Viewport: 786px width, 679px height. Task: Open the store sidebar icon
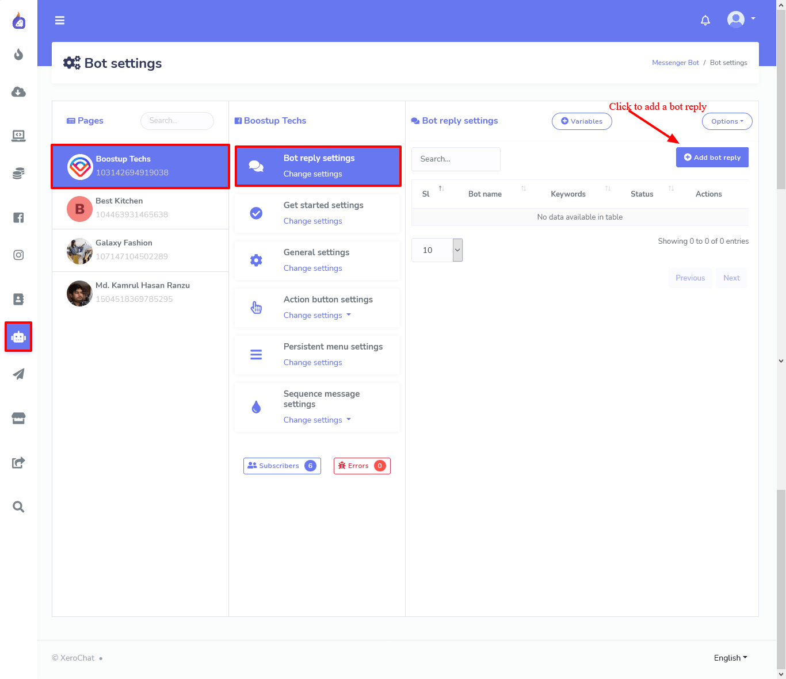[x=18, y=418]
